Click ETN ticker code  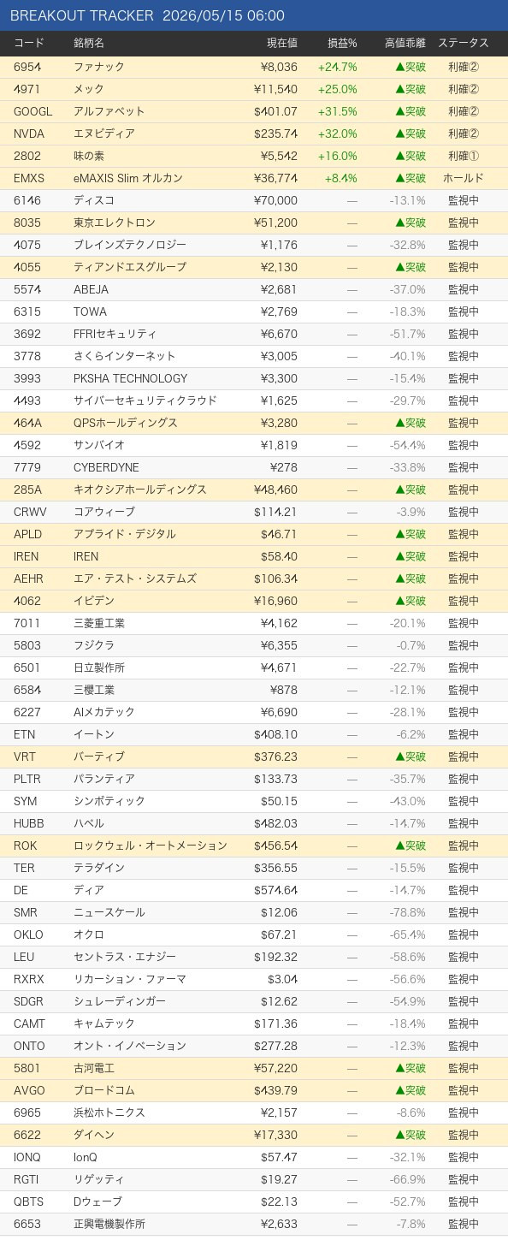tap(24, 734)
